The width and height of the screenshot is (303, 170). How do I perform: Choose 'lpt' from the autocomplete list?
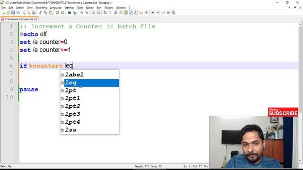pyautogui.click(x=89, y=91)
